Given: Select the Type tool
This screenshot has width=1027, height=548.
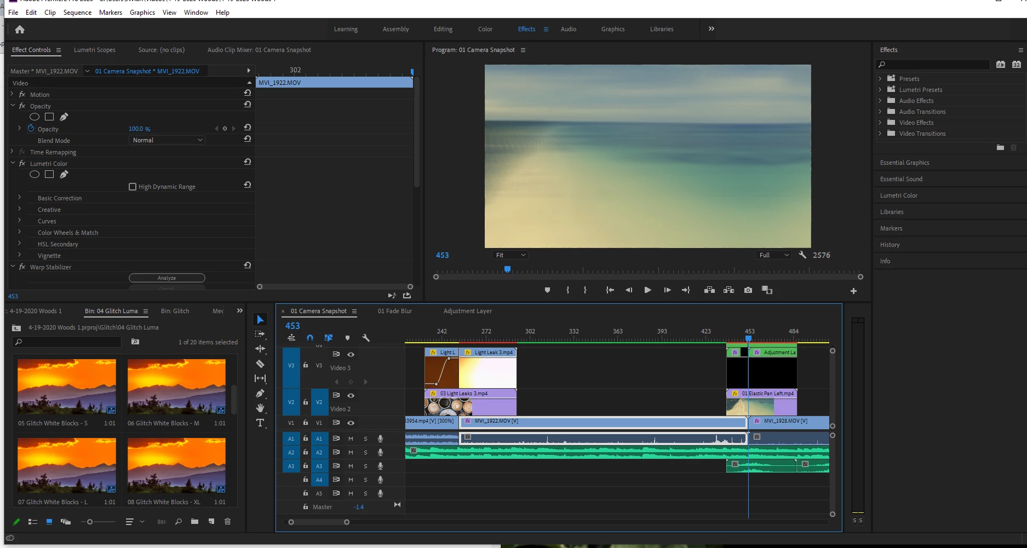Looking at the screenshot, I should coord(260,423).
